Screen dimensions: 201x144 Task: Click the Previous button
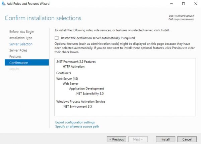[x=117, y=139]
